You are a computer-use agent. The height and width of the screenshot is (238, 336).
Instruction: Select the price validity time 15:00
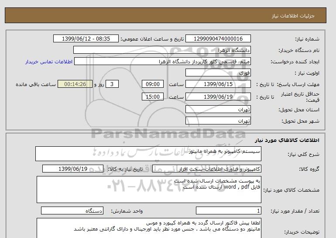pos(153,97)
